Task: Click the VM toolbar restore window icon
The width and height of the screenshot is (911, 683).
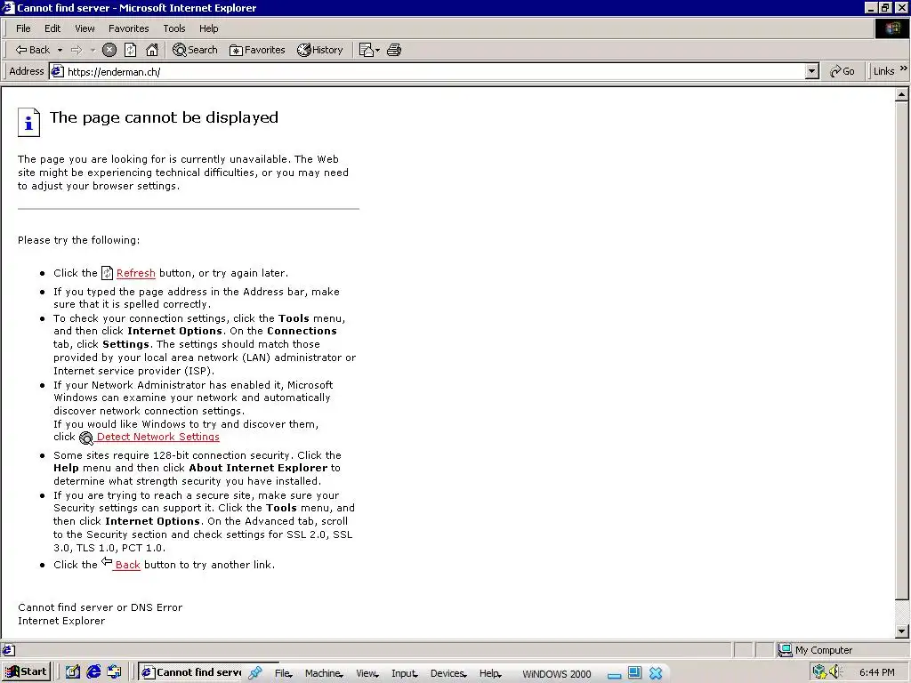Action: pos(635,672)
